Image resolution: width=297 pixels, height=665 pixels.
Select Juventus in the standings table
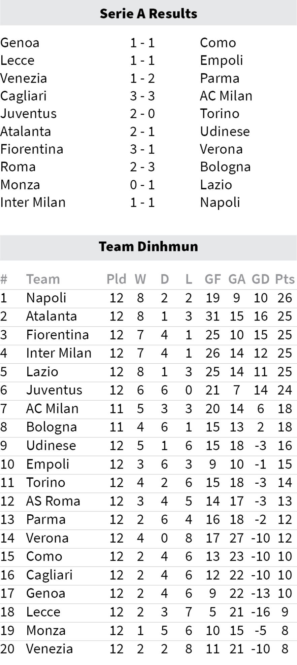[x=54, y=390]
